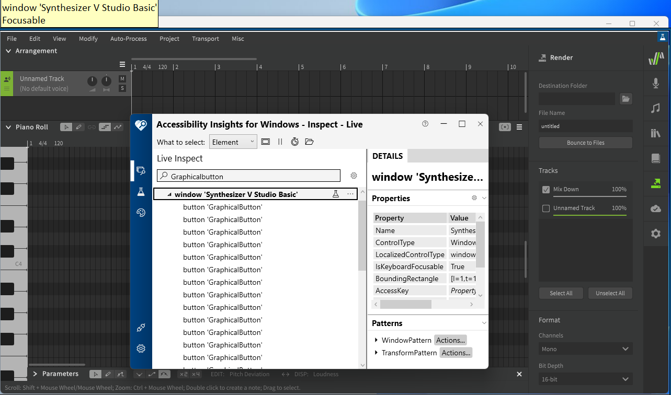Viewport: 671px width, 395px height.
Task: Open the Render export panel icon in sidebar
Action: [656, 183]
